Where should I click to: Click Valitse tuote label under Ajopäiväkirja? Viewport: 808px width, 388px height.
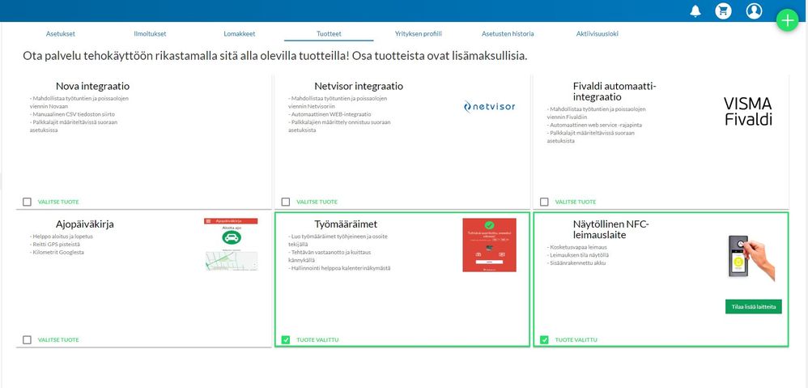[58, 340]
